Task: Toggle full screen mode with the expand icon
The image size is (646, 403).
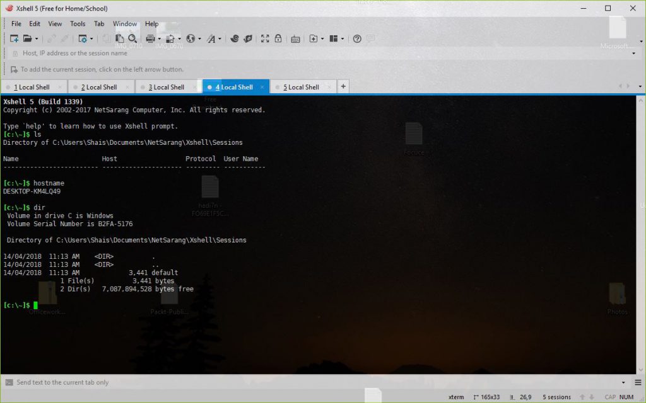Action: (x=265, y=38)
